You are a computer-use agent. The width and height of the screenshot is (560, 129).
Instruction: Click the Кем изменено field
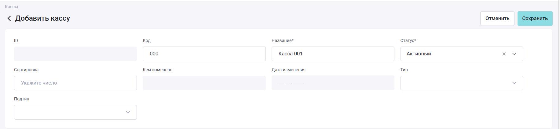204,83
